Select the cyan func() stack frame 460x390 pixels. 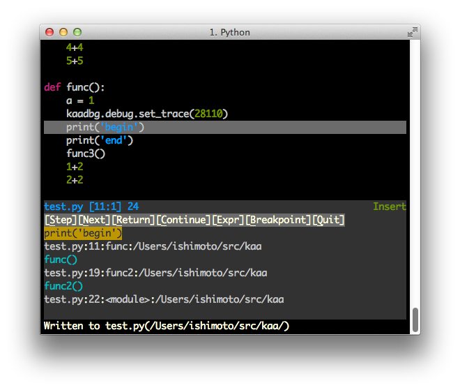point(61,260)
